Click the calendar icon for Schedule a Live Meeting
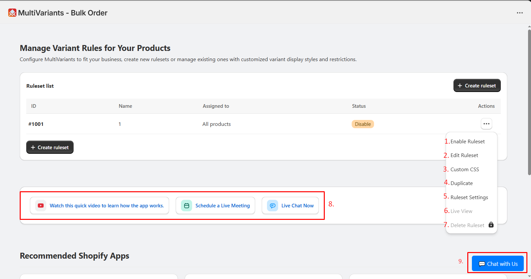This screenshot has height=279, width=531. (x=187, y=205)
